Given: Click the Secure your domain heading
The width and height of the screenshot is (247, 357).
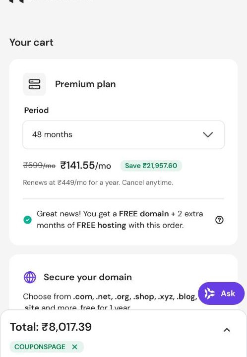Looking at the screenshot, I should click(88, 277).
